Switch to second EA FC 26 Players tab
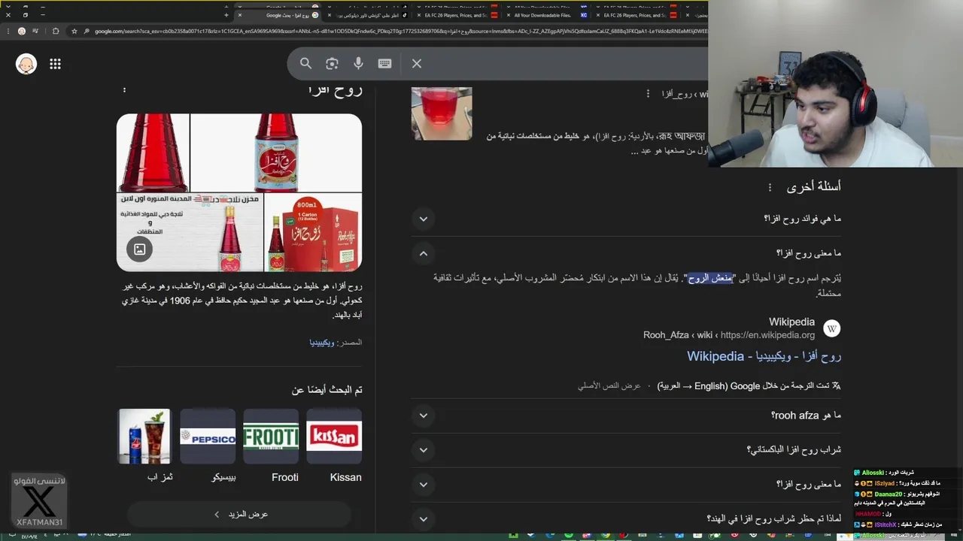963x541 pixels. coord(634,15)
